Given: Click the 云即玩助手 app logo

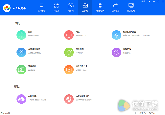Looking at the screenshot, I should coord(7,8).
